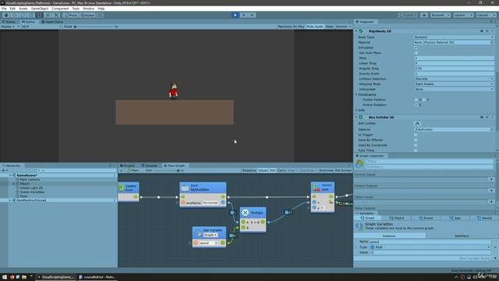Open Get Variable node Graph dropdown
The image size is (499, 281).
[x=211, y=235]
